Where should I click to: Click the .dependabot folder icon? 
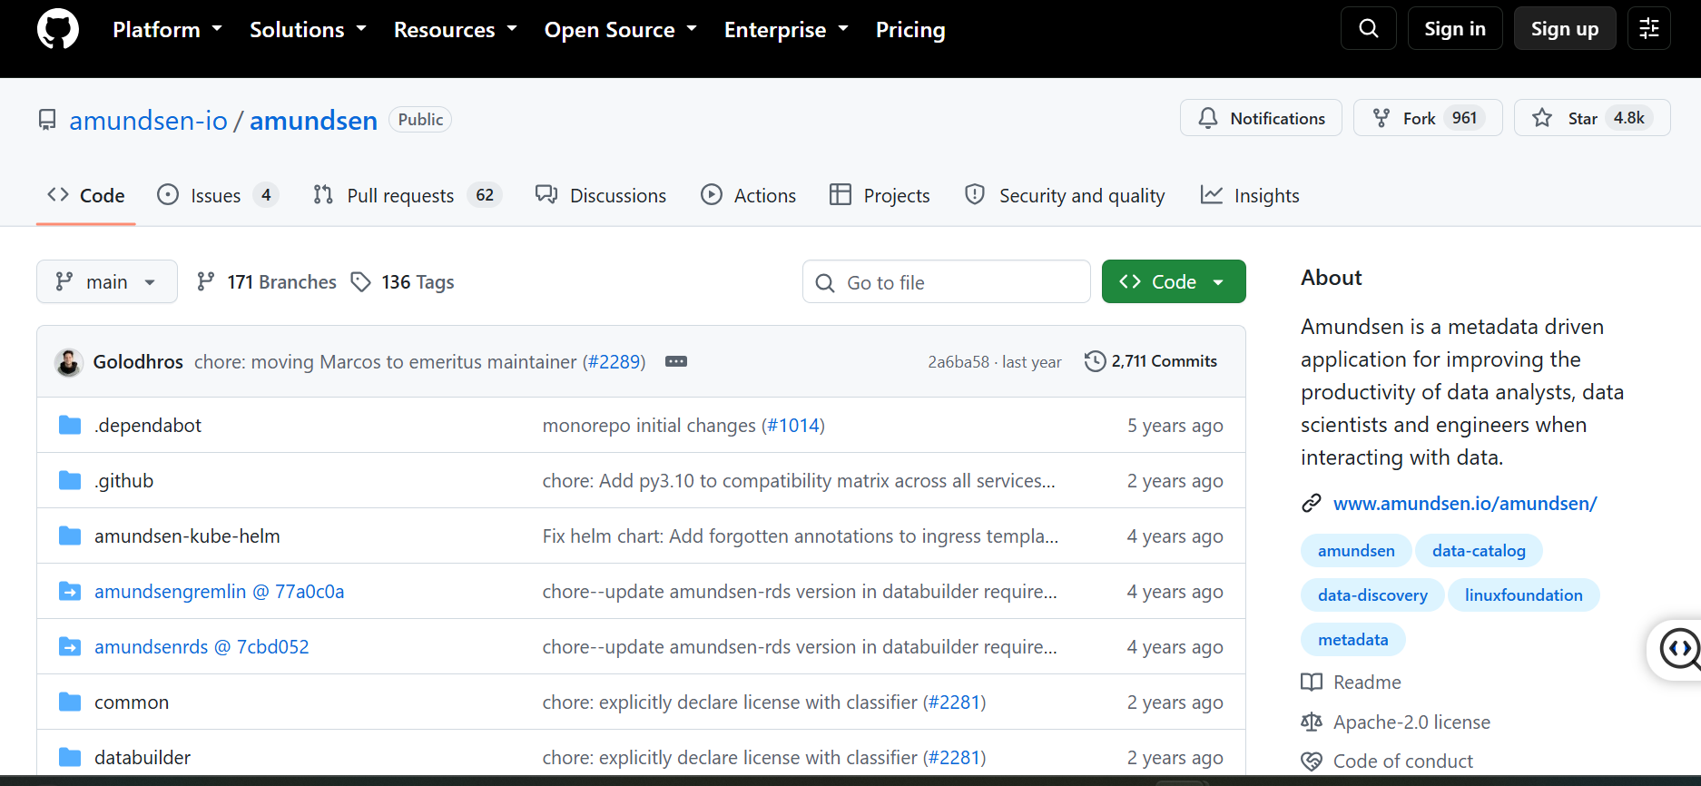[x=70, y=425]
